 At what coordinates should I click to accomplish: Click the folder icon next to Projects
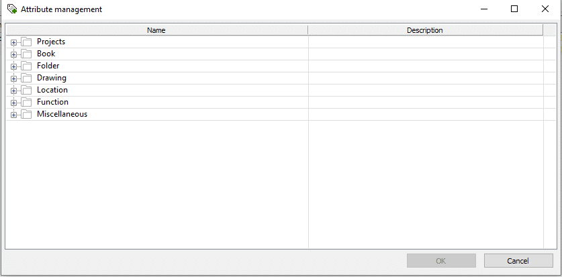point(27,42)
